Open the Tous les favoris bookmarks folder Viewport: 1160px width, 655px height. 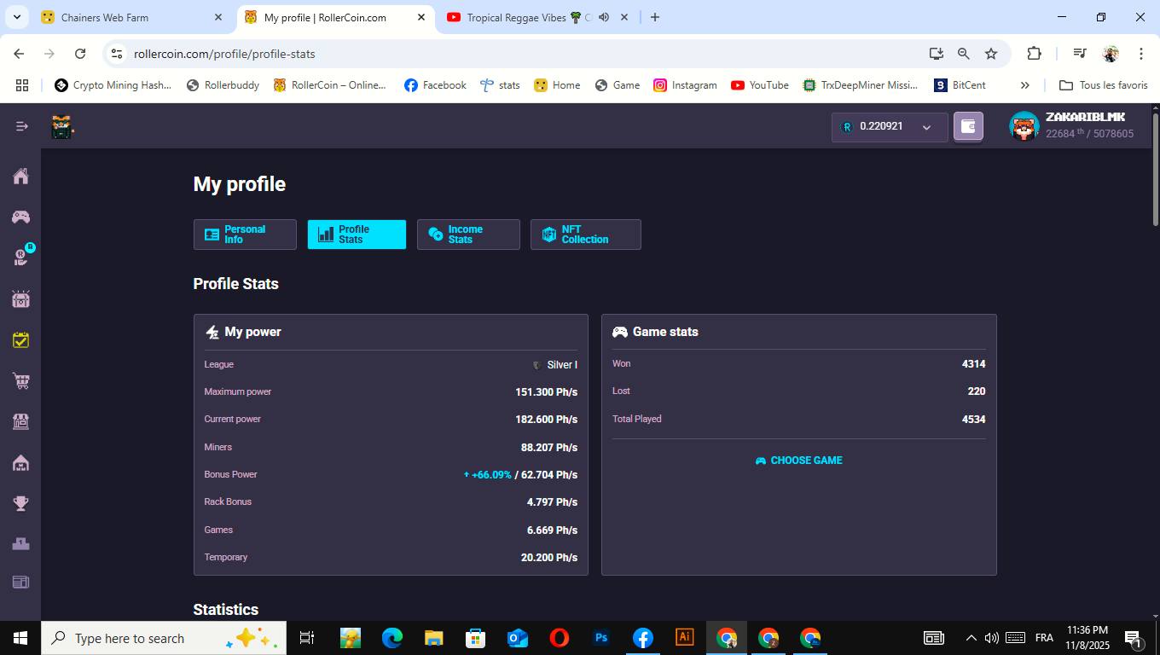pyautogui.click(x=1103, y=85)
